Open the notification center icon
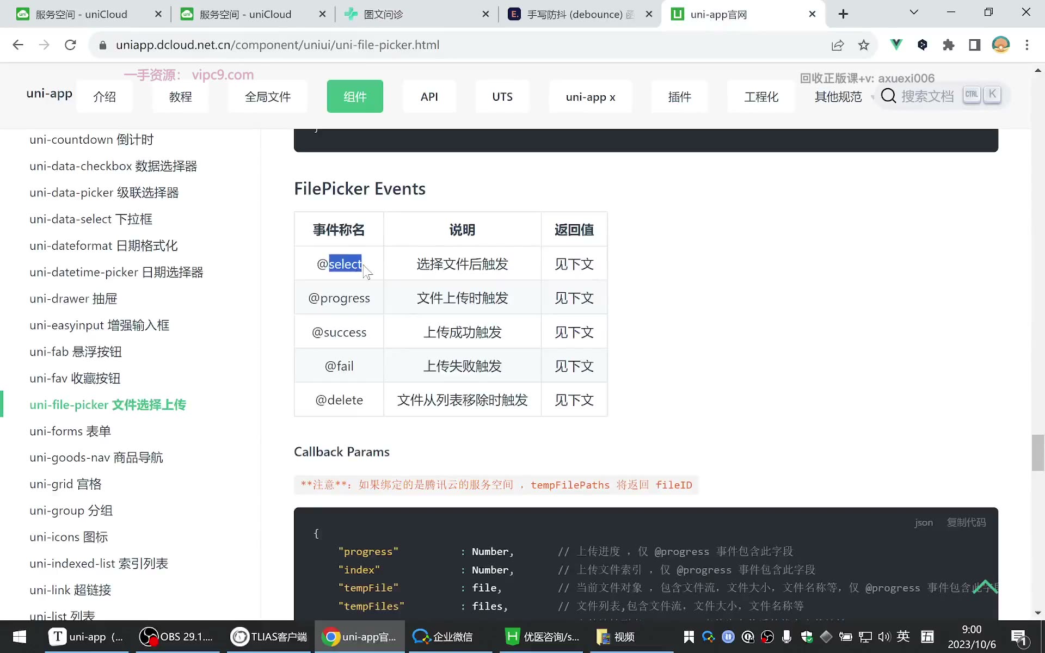Viewport: 1045px width, 653px height. coord(1019,637)
